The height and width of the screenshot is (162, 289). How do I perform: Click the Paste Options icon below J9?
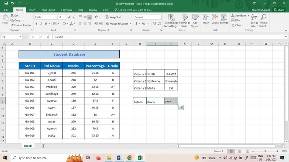(181, 108)
